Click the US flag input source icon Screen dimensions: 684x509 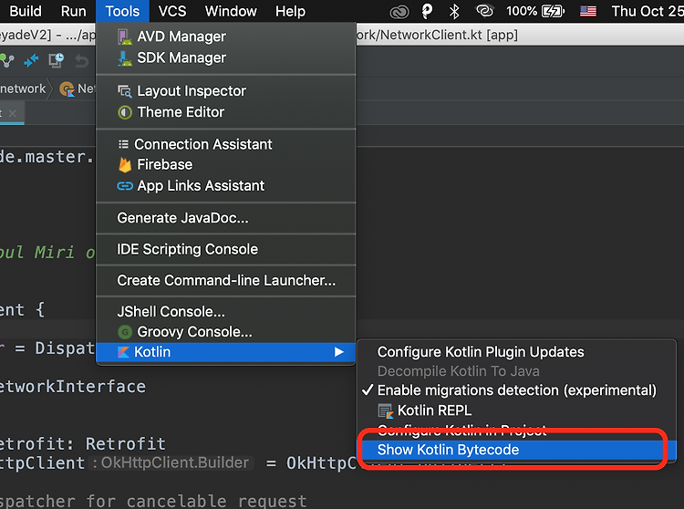tap(588, 11)
